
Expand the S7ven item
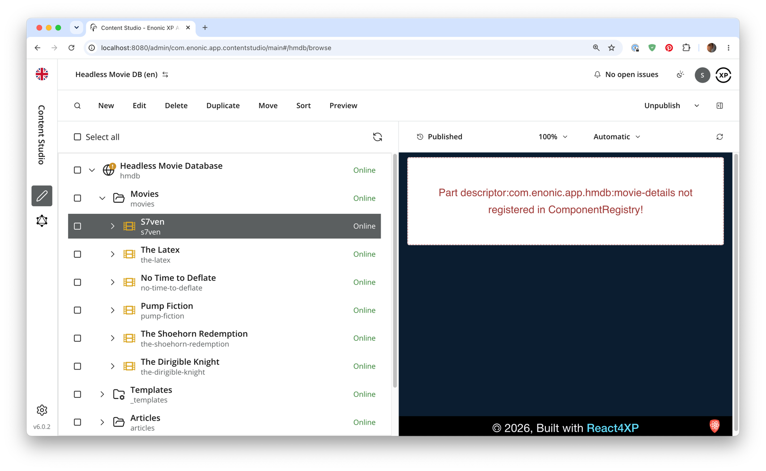tap(112, 226)
